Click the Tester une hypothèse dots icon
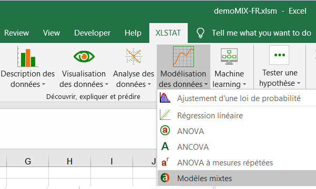The width and height of the screenshot is (316, 189). pos(279,55)
